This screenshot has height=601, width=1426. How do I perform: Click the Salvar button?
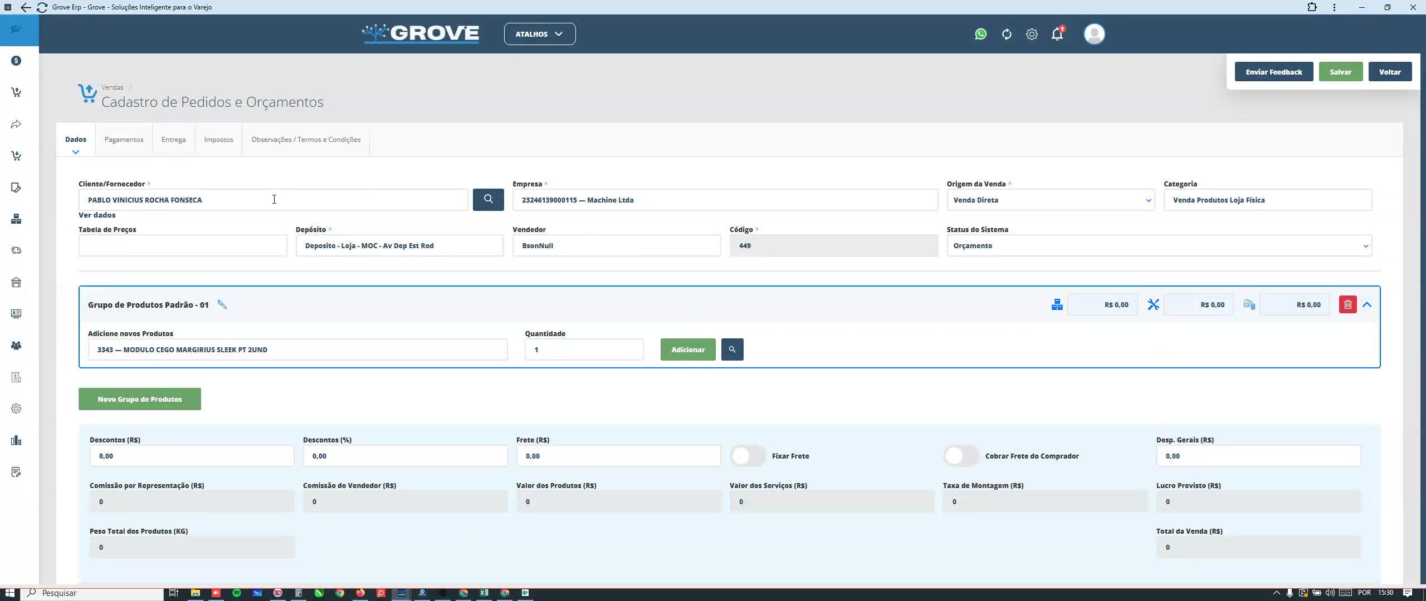tap(1340, 72)
